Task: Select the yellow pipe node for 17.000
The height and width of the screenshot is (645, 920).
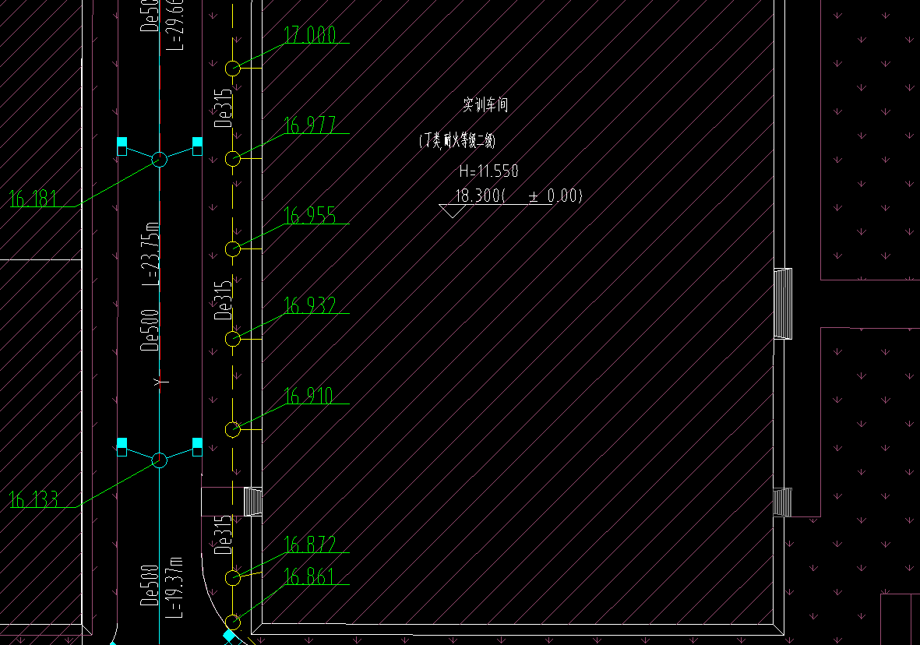Action: (233, 68)
